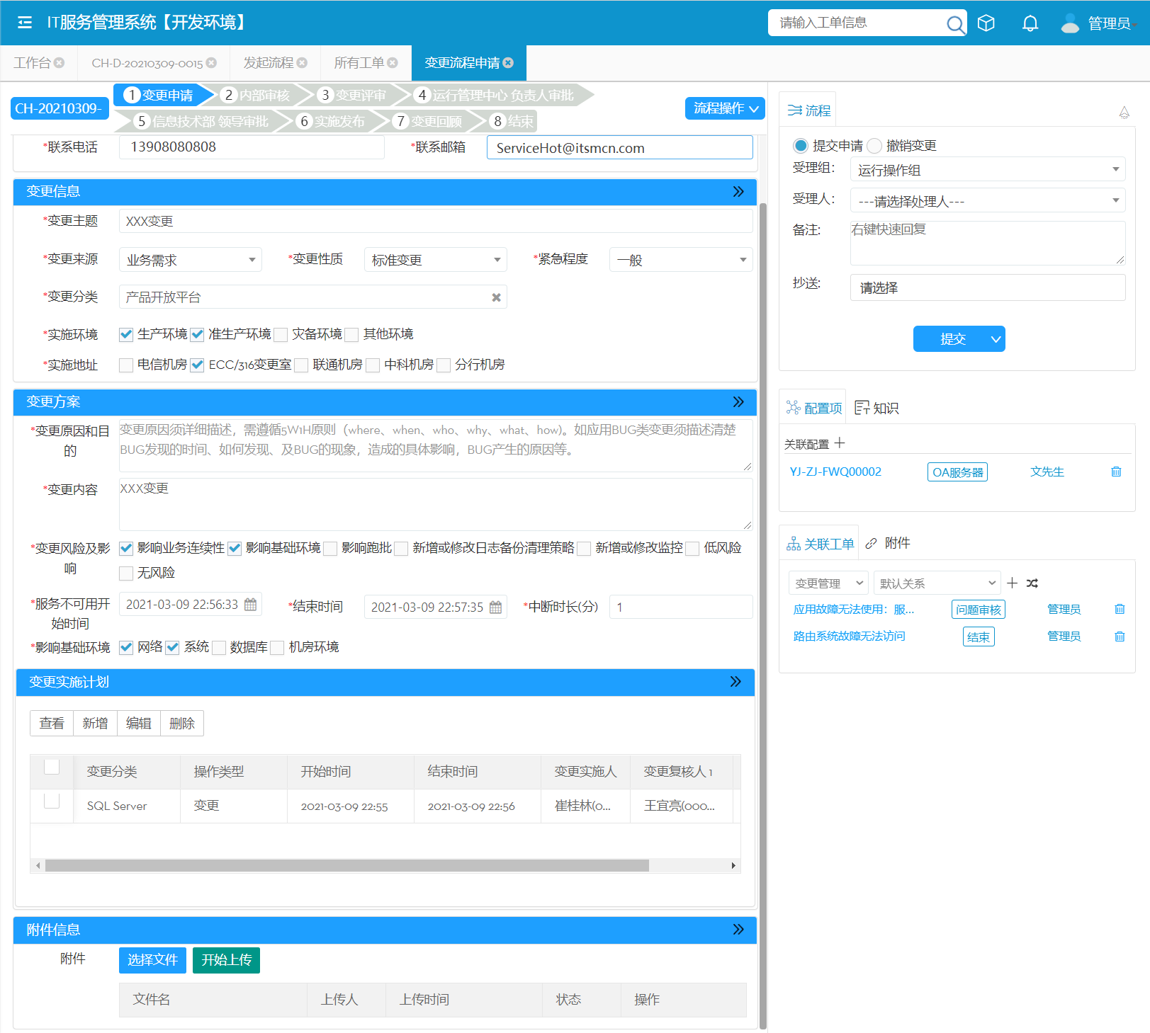Click the search magnifier icon
The height and width of the screenshot is (1033, 1150).
tap(954, 24)
